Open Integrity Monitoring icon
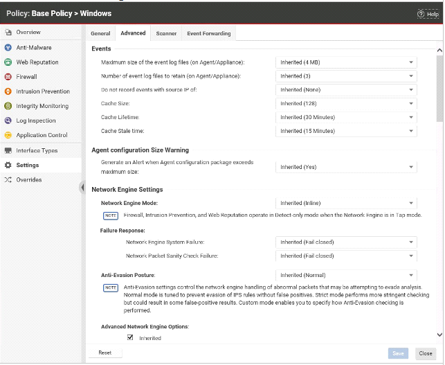The image size is (445, 365). coord(8,106)
